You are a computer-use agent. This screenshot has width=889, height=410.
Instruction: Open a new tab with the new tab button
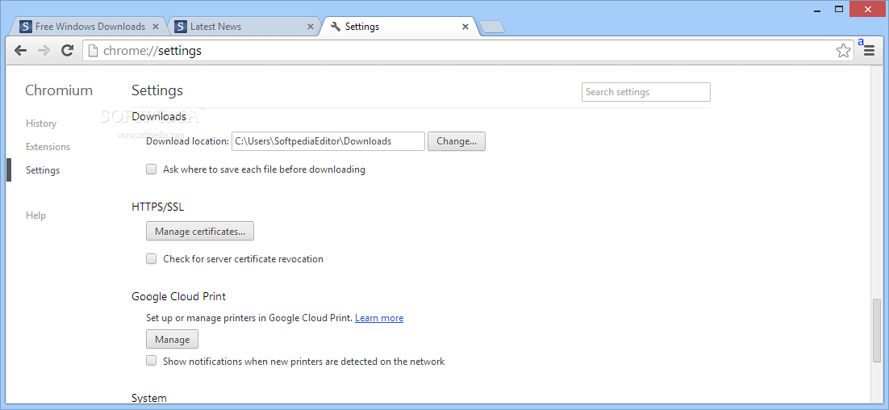(491, 27)
